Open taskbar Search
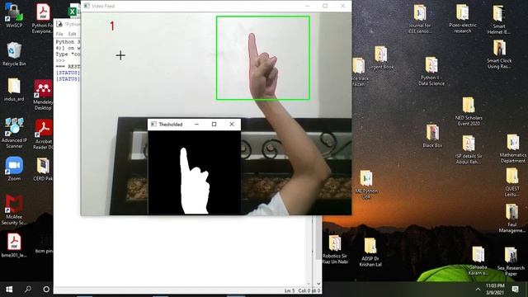This screenshot has width=528, height=297. pos(28,290)
